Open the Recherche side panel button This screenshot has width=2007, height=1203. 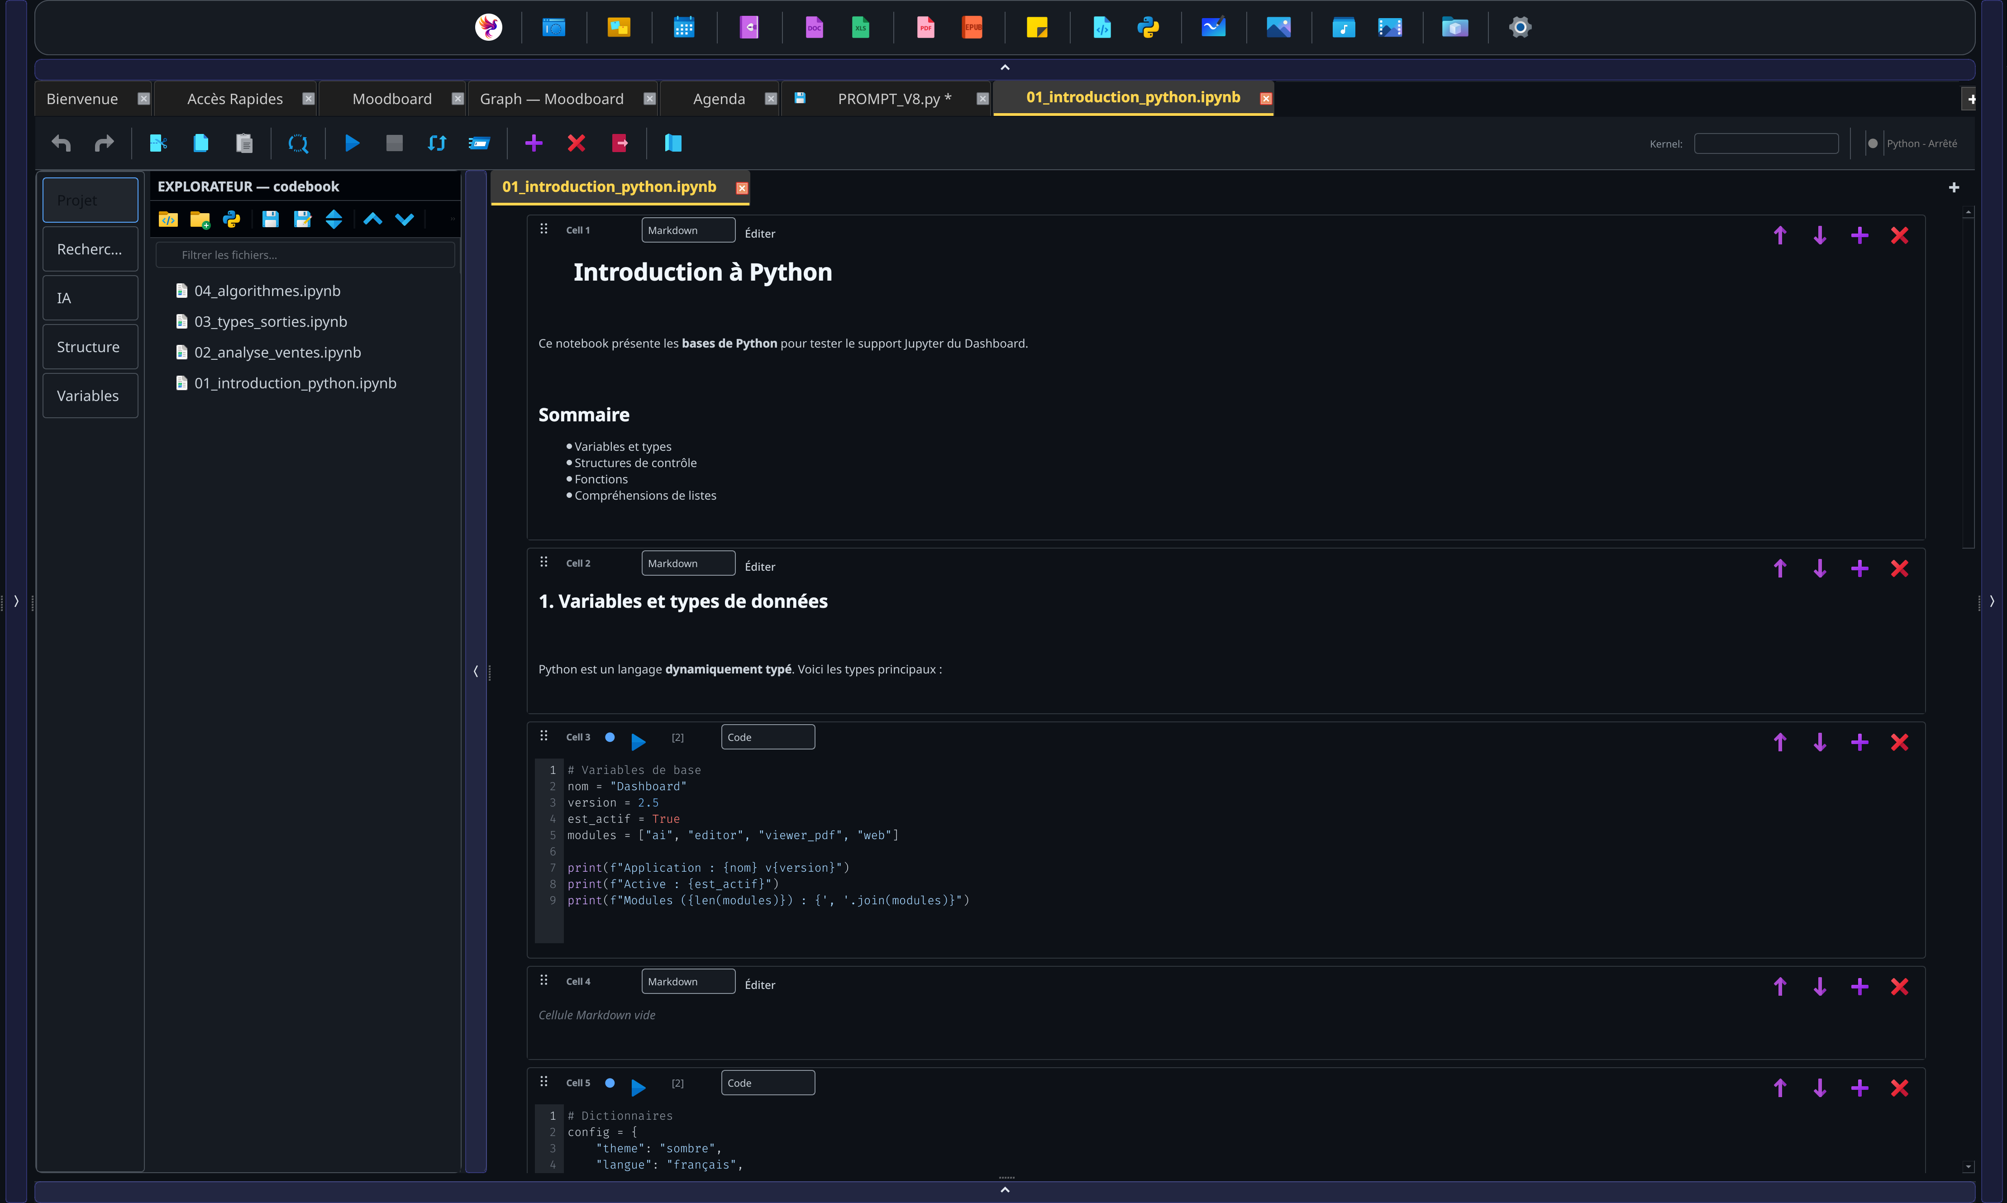click(x=90, y=249)
